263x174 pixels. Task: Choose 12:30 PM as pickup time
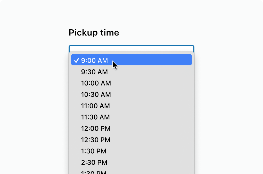click(131, 140)
